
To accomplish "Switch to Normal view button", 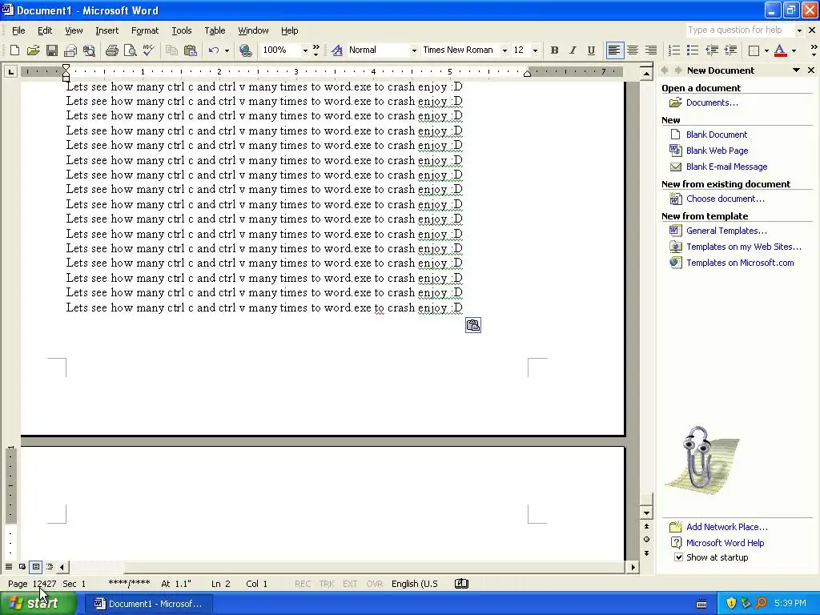I will (9, 566).
